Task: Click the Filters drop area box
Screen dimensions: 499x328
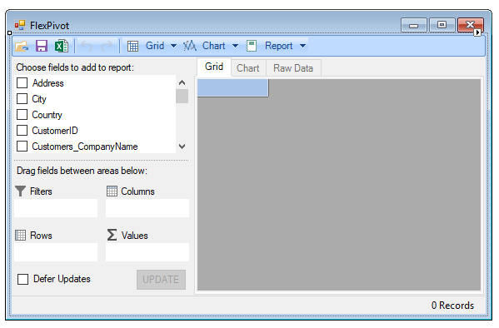Action: click(x=56, y=208)
